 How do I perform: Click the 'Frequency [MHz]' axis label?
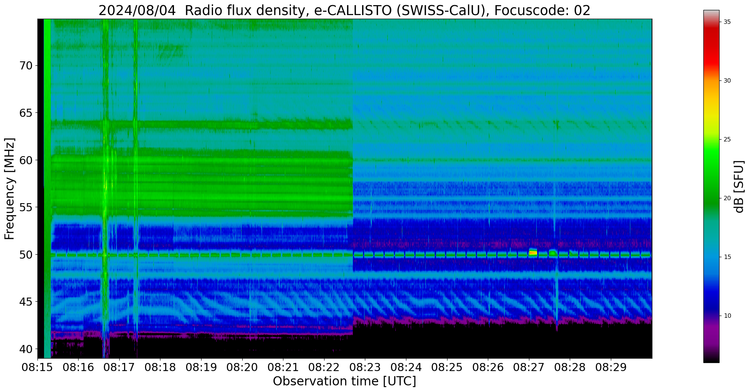[x=10, y=188]
